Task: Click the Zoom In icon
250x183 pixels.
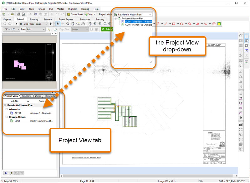Action: 95,24
